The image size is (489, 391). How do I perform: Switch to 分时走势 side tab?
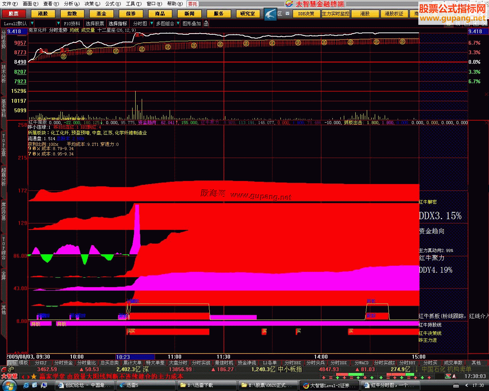(x=3, y=40)
